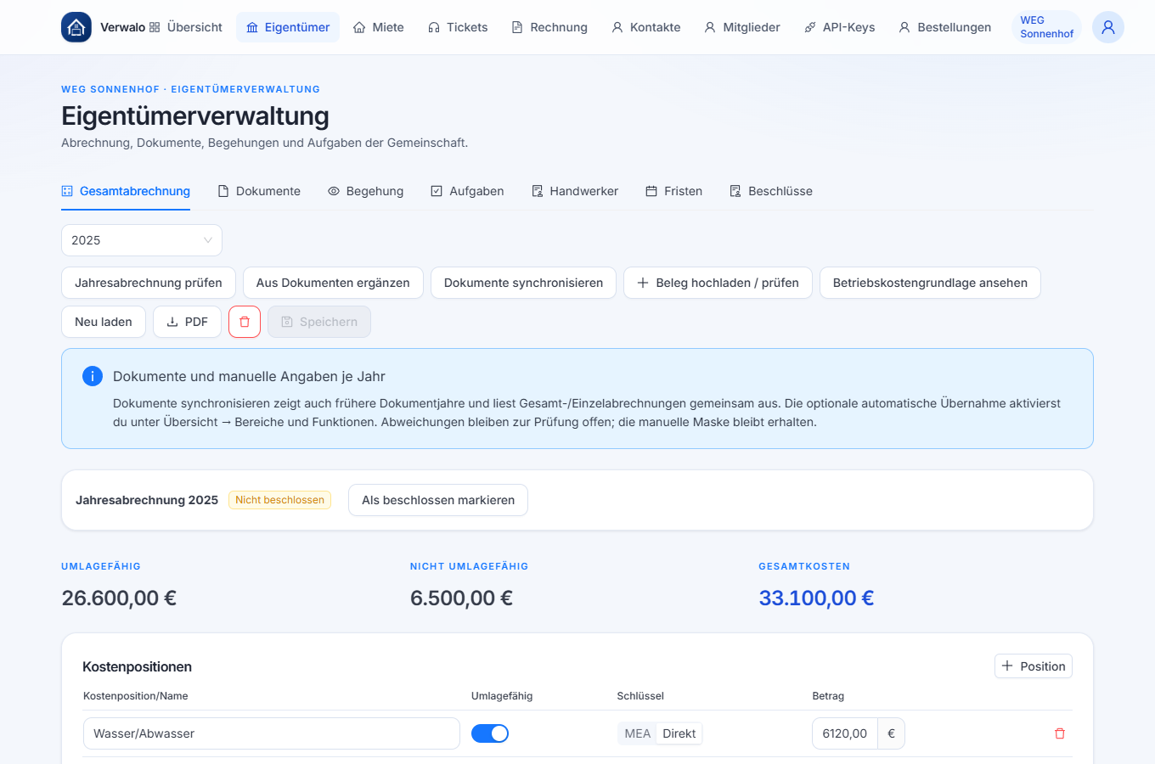
Task: Click Dokumente synchronisieren button
Action: coord(524,283)
